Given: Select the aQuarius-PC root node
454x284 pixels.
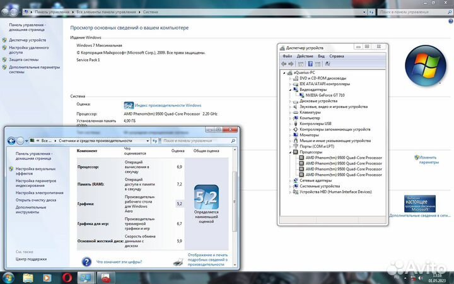Looking at the screenshot, I should (x=304, y=73).
